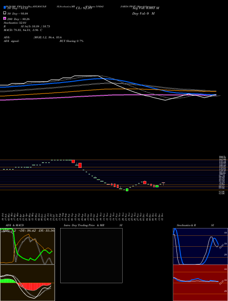228x301 pixels.
Task: Click the empty Intra Day Trading Price panel
Action: [x=91, y=255]
